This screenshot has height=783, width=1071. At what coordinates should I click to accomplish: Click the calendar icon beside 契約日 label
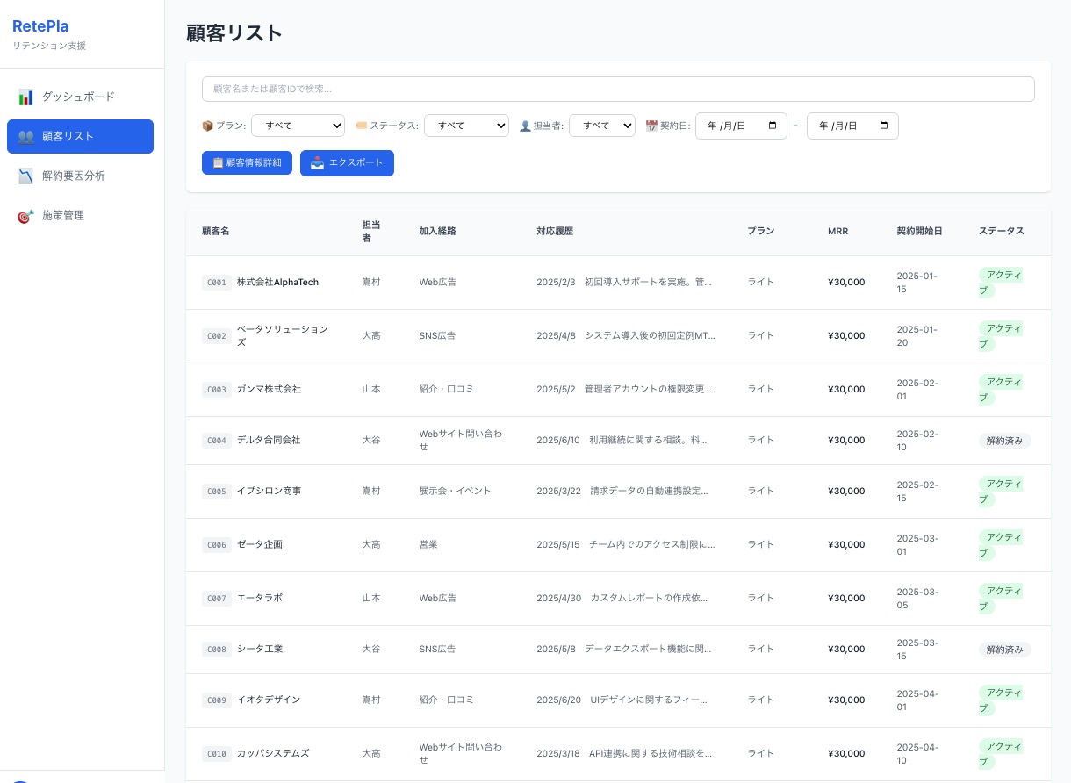pos(651,126)
